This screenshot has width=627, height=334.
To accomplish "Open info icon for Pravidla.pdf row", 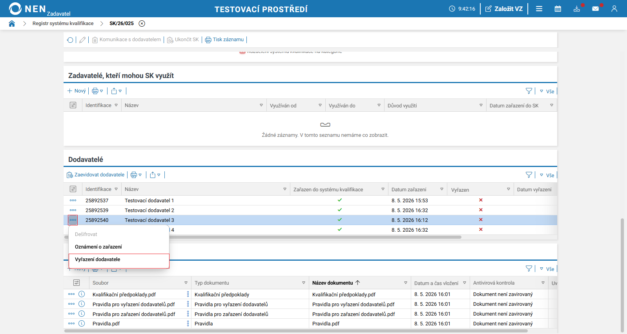I will 82,323.
